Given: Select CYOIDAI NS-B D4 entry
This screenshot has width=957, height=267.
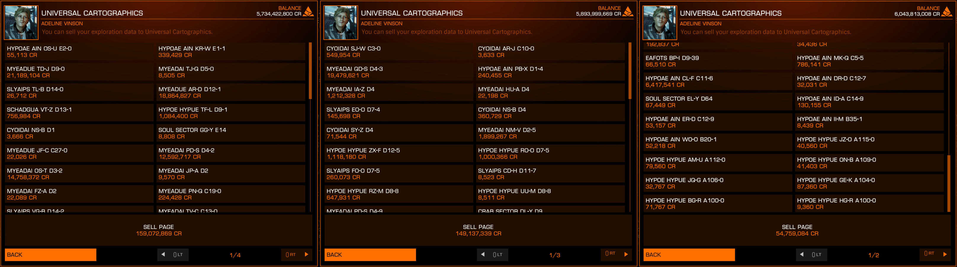Looking at the screenshot, I should tap(550, 113).
